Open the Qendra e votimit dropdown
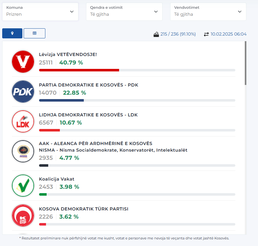 click(124, 12)
